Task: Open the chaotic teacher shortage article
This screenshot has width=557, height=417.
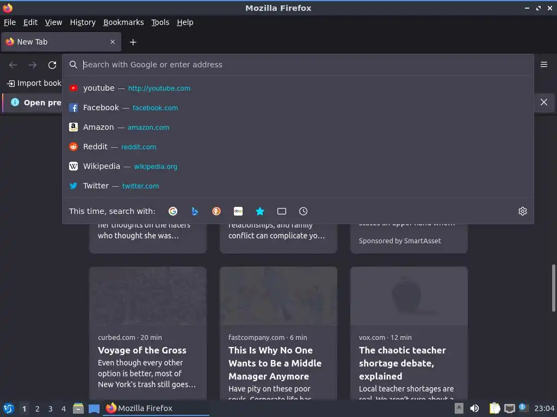Action: (x=402, y=363)
